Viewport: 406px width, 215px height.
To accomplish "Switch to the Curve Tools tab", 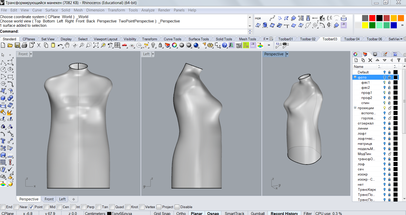I will pyautogui.click(x=172, y=39).
